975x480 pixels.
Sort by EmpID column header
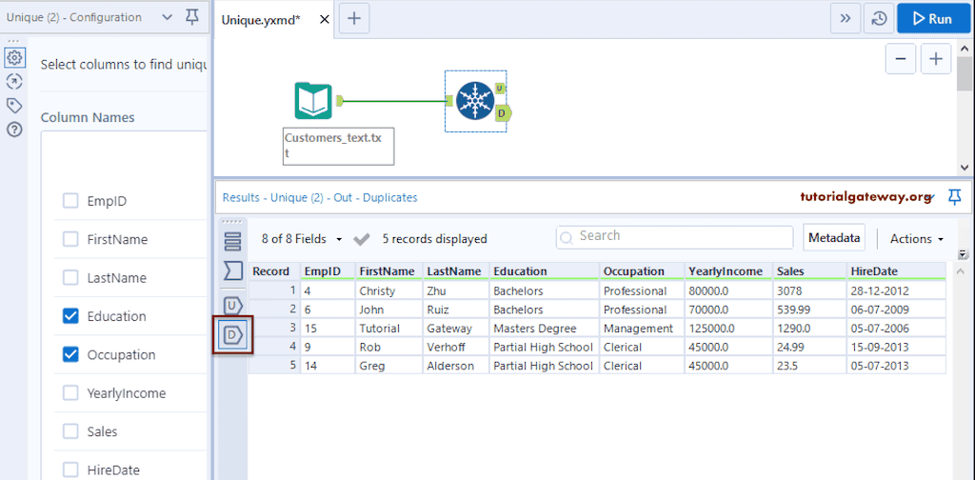click(x=328, y=271)
